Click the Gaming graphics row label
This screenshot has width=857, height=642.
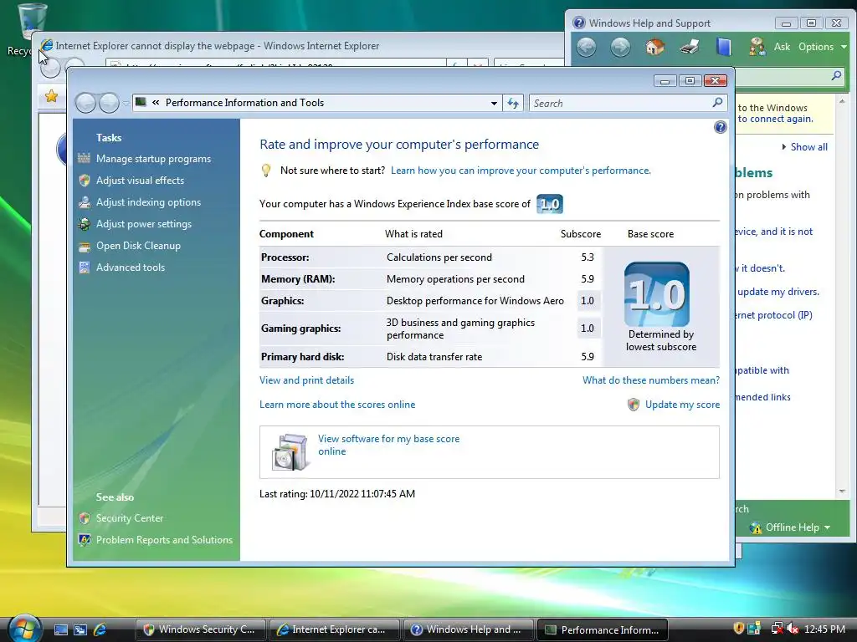(x=300, y=328)
